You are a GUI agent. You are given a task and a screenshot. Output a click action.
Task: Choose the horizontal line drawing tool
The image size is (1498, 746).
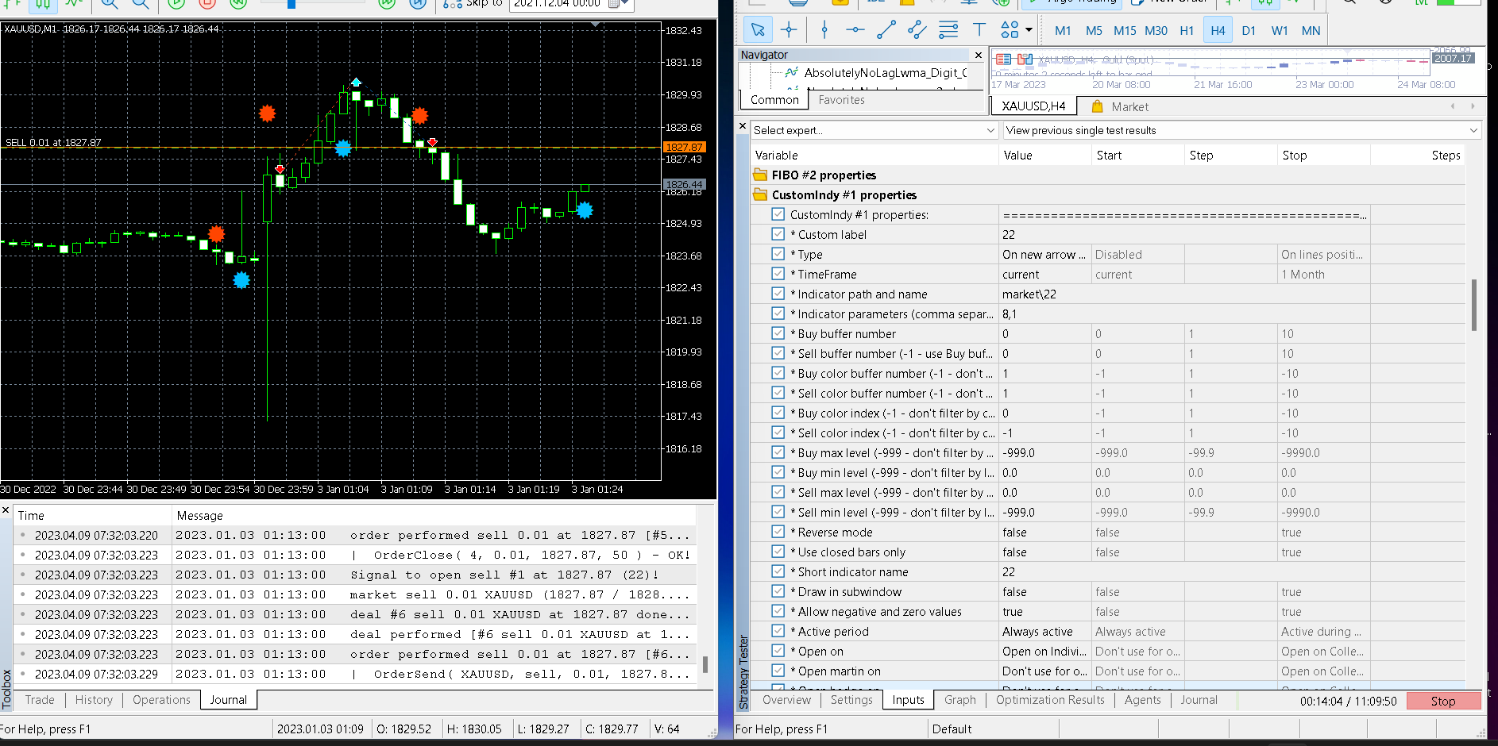pyautogui.click(x=855, y=30)
